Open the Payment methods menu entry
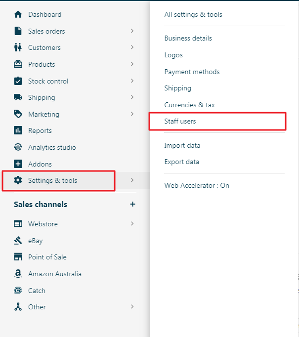Image resolution: width=299 pixels, height=337 pixels. click(x=192, y=72)
